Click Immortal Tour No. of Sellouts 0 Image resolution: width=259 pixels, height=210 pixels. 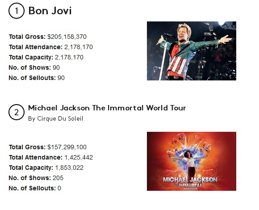click(x=35, y=188)
